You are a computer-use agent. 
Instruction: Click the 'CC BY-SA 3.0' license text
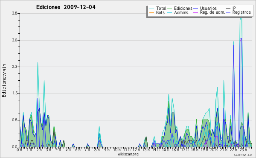pos(243,155)
